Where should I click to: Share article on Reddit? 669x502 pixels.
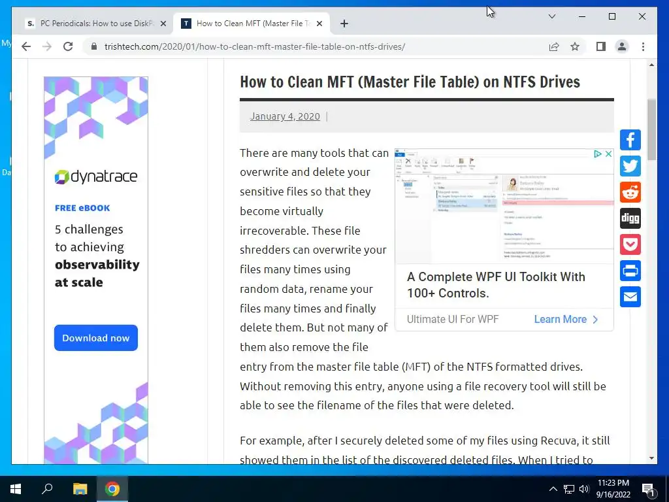(630, 192)
